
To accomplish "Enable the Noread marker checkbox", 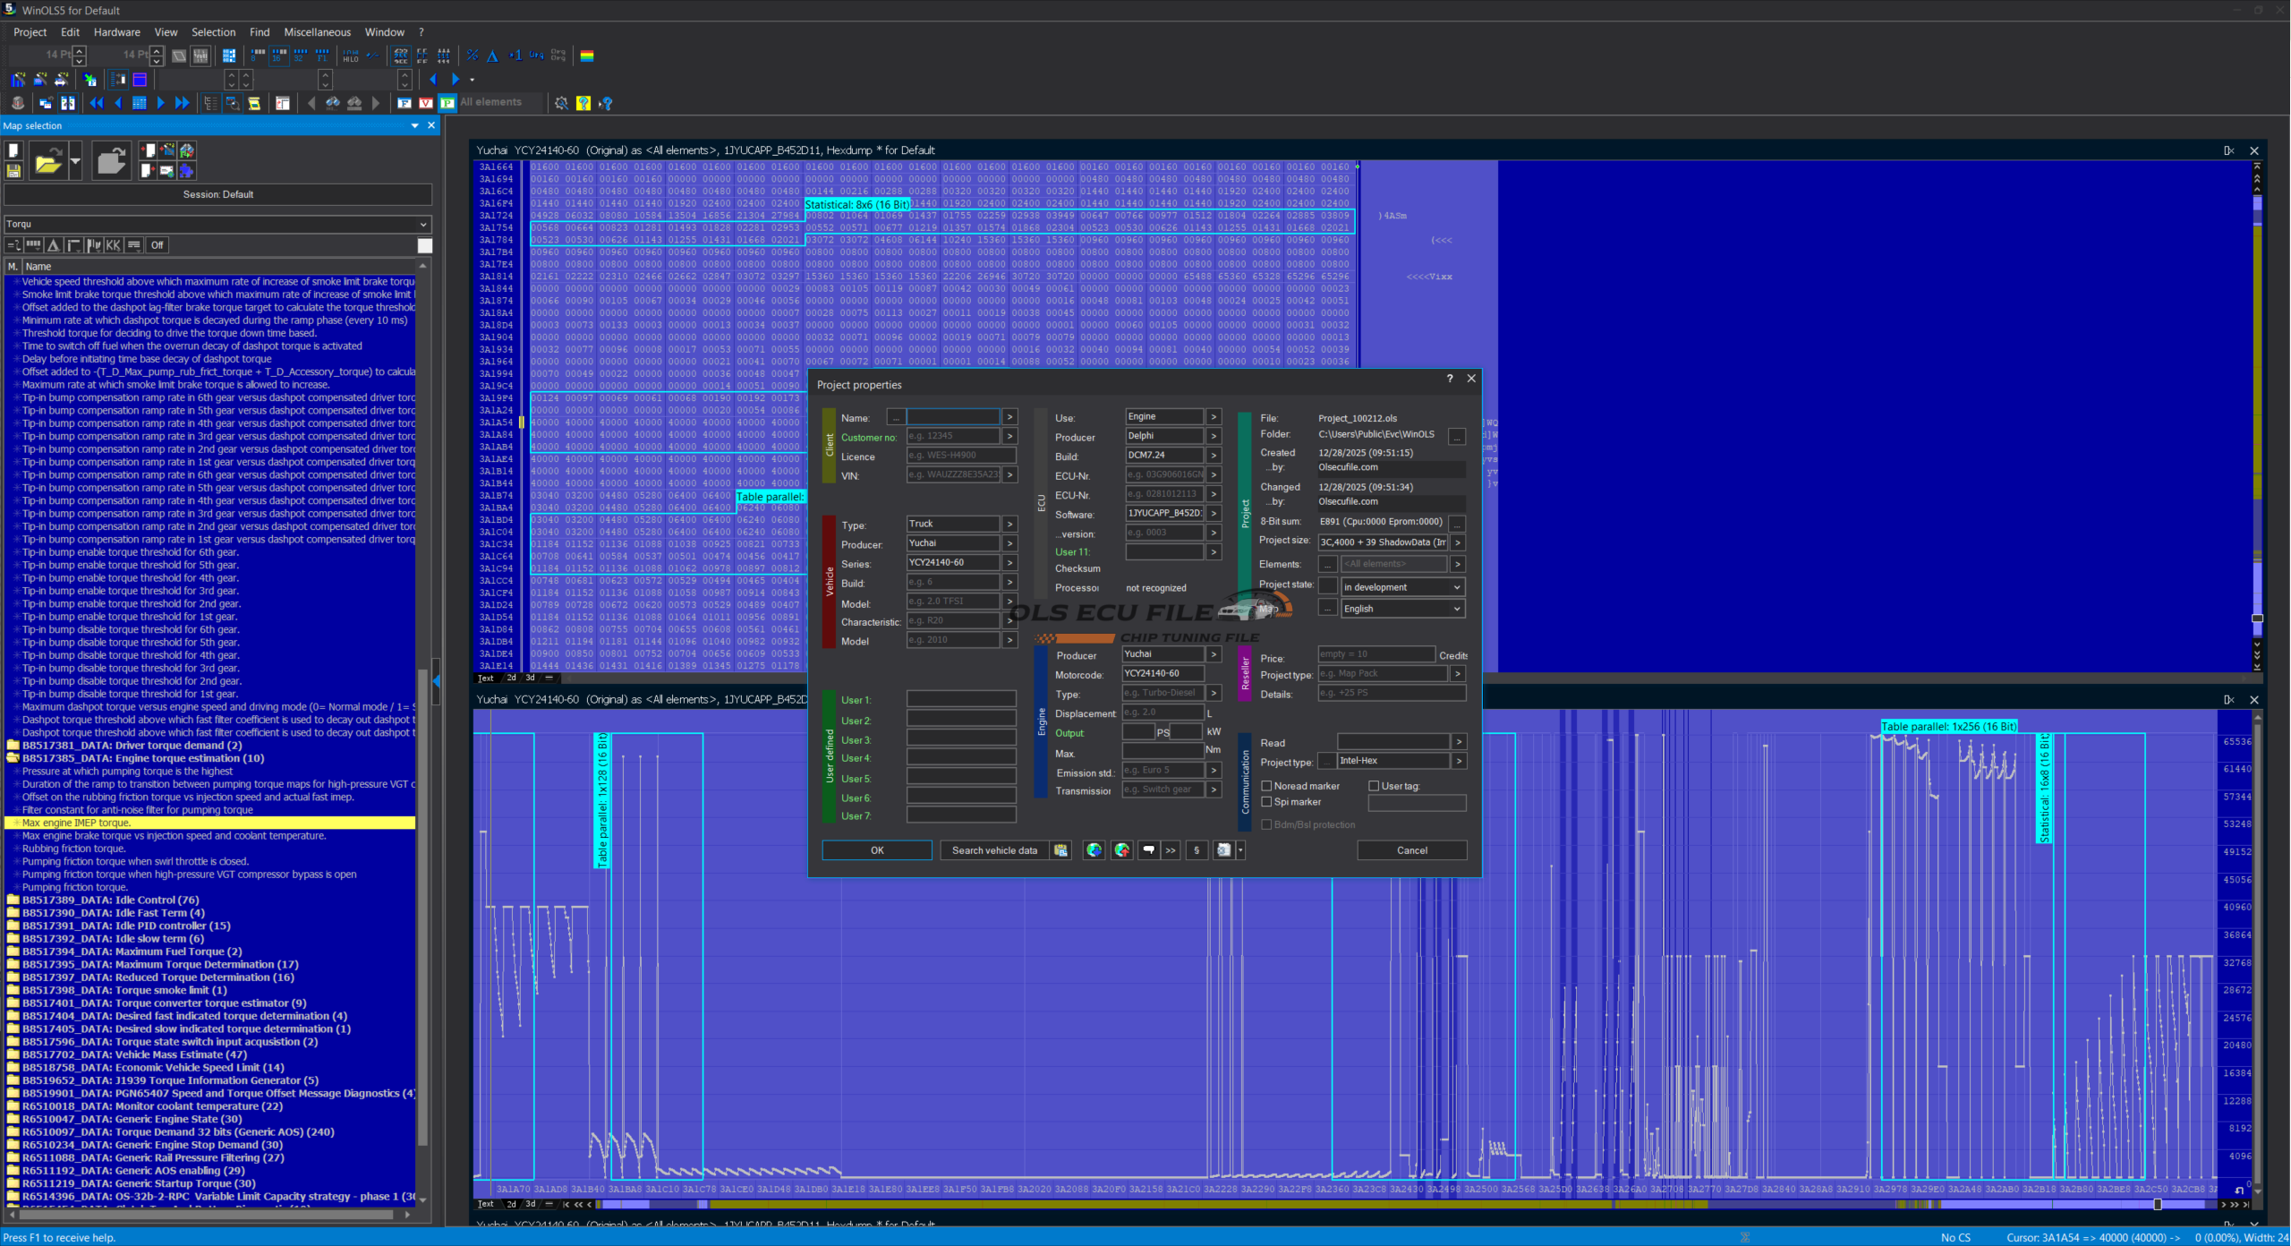I will 1266,786.
